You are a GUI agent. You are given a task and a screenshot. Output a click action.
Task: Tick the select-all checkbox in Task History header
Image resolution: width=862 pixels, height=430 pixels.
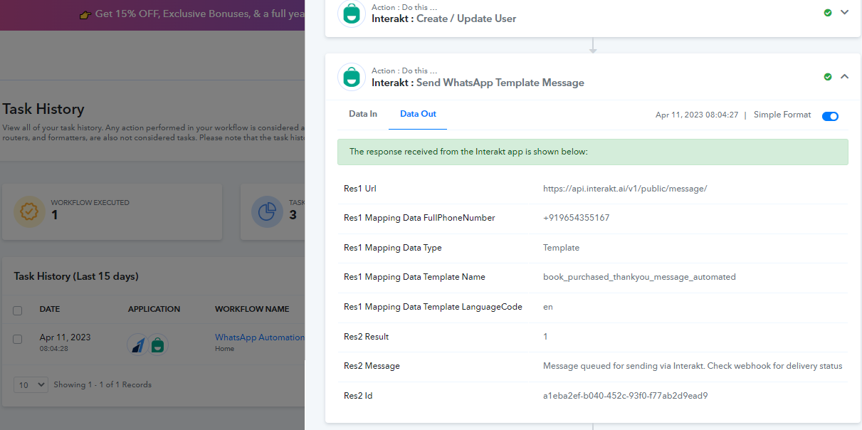(x=18, y=310)
